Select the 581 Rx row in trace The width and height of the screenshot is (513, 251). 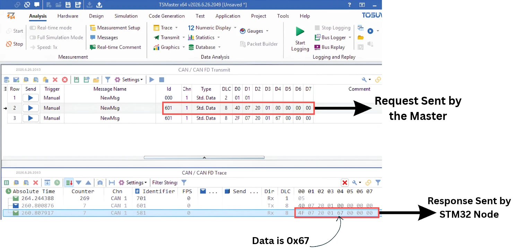click(191, 213)
